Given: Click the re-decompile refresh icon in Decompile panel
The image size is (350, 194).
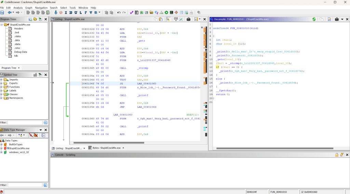Looking at the screenshot, I should [314, 19].
